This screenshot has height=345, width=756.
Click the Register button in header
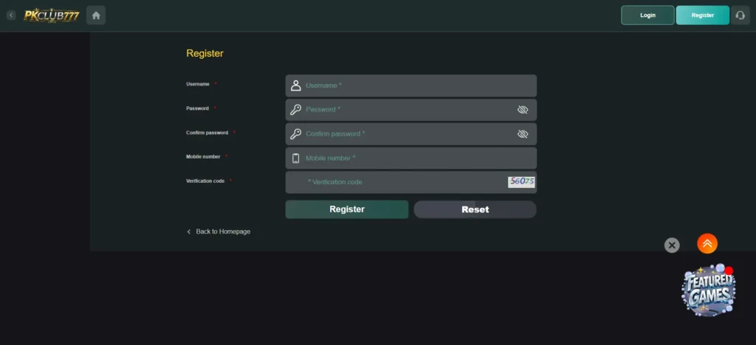tap(703, 15)
